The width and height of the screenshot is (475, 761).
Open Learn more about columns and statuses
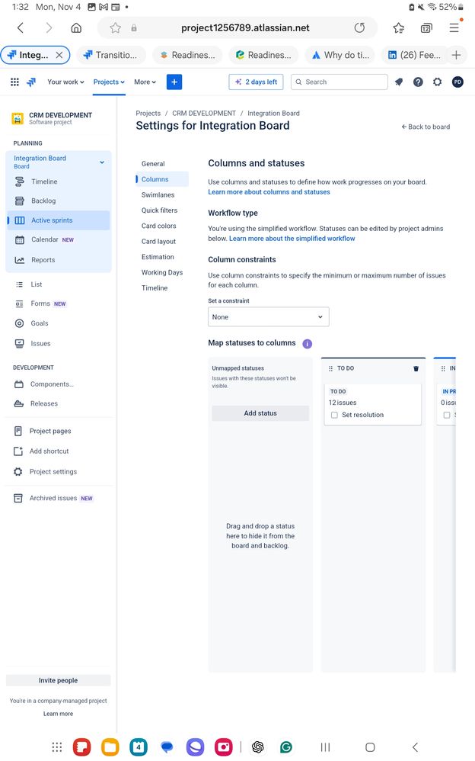pos(269,192)
